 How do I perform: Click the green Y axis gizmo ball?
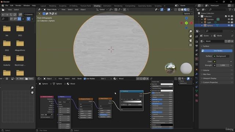[186, 23]
